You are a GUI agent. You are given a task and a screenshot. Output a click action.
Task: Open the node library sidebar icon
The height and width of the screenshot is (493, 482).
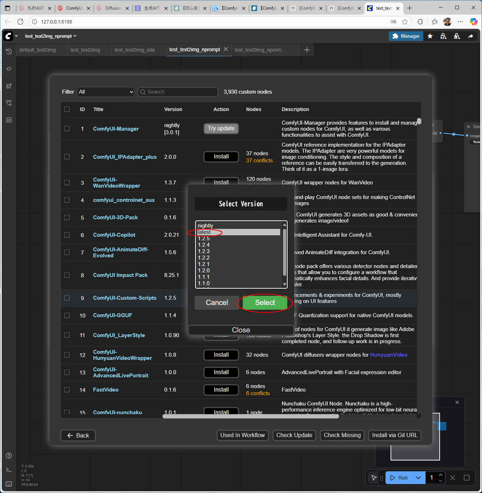pos(9,86)
